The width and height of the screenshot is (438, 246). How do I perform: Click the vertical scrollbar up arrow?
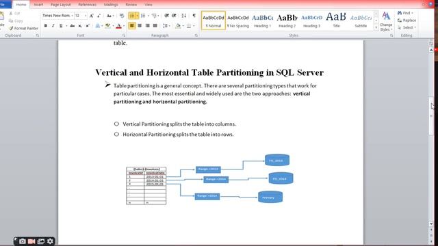point(431,50)
